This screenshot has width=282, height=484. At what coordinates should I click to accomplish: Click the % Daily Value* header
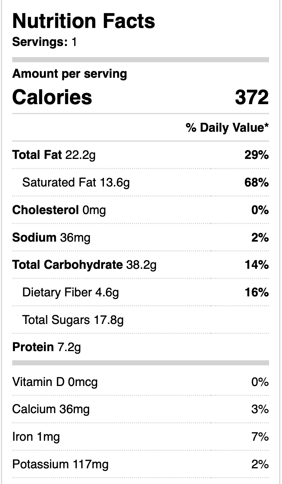227,128
